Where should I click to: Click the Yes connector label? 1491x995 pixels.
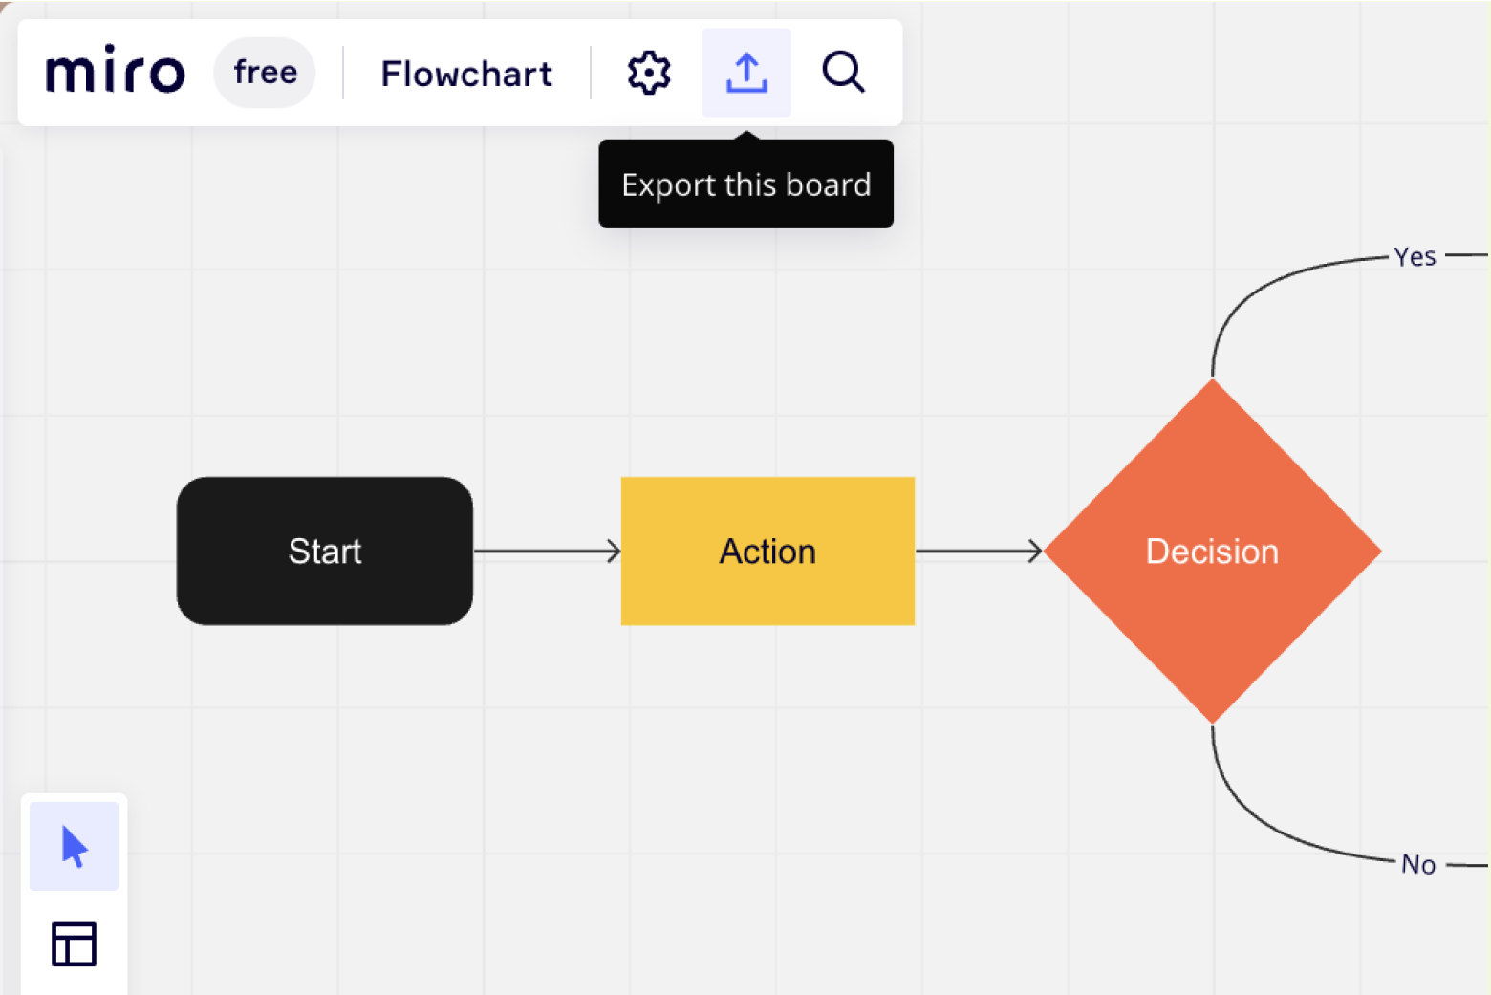pyautogui.click(x=1415, y=256)
